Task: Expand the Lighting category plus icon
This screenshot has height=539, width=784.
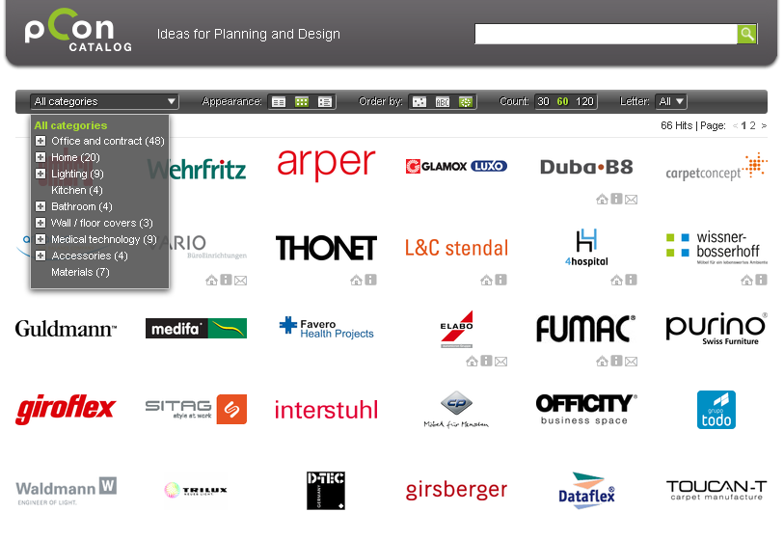Action: coord(41,174)
